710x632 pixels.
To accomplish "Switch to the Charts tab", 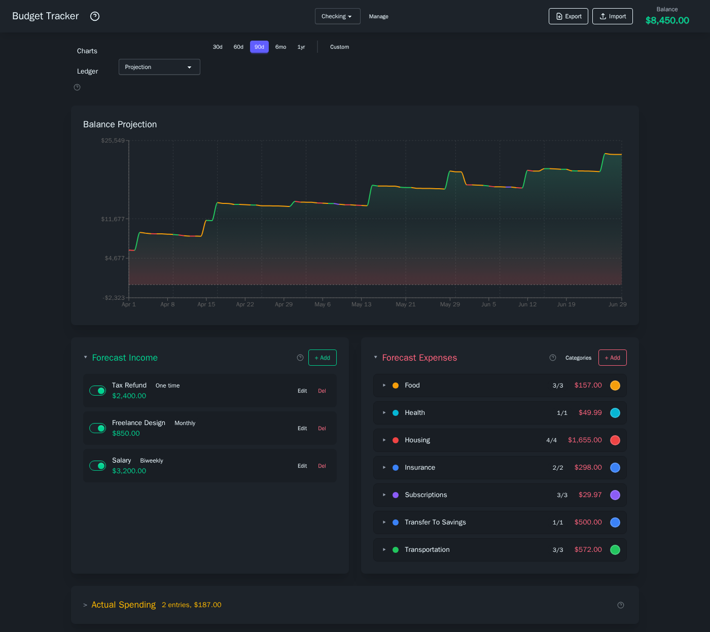I will coord(87,51).
